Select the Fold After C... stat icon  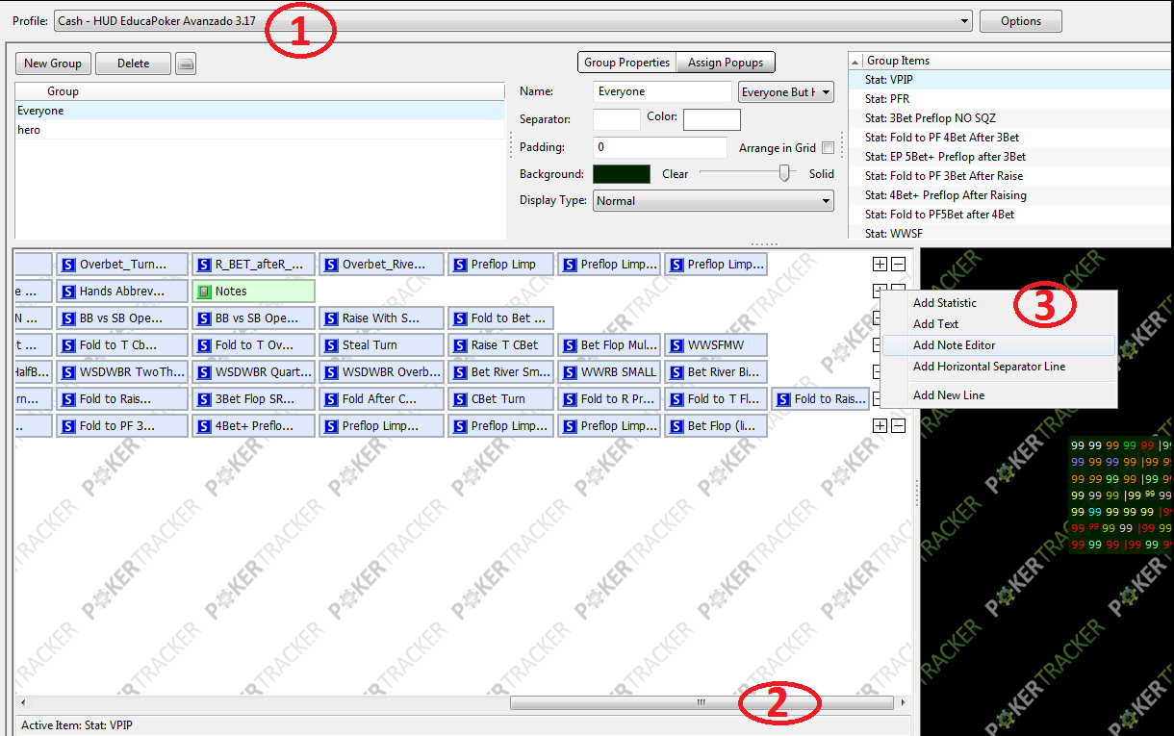click(x=330, y=399)
